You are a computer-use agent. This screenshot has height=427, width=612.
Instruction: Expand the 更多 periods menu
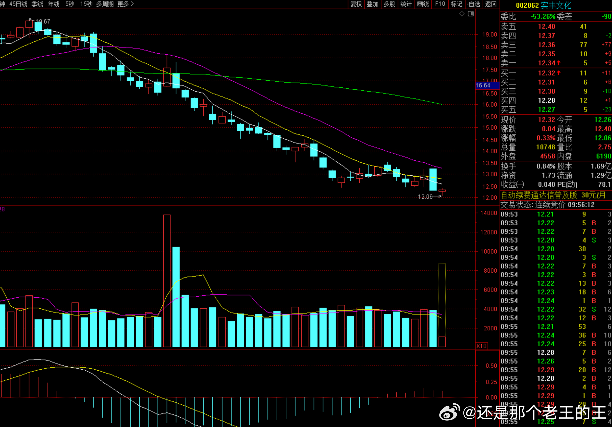[x=126, y=4]
